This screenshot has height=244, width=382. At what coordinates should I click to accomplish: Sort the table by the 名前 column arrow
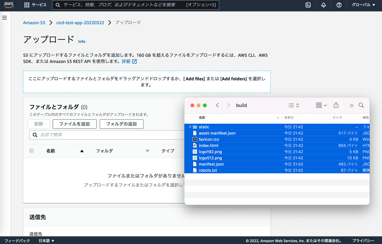82,151
